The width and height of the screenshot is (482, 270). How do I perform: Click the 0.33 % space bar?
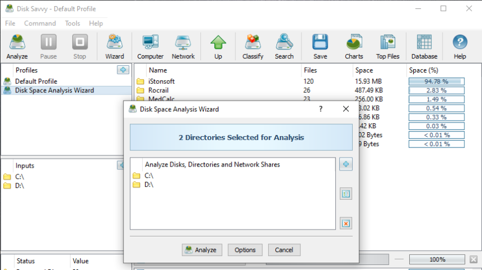[x=436, y=117]
